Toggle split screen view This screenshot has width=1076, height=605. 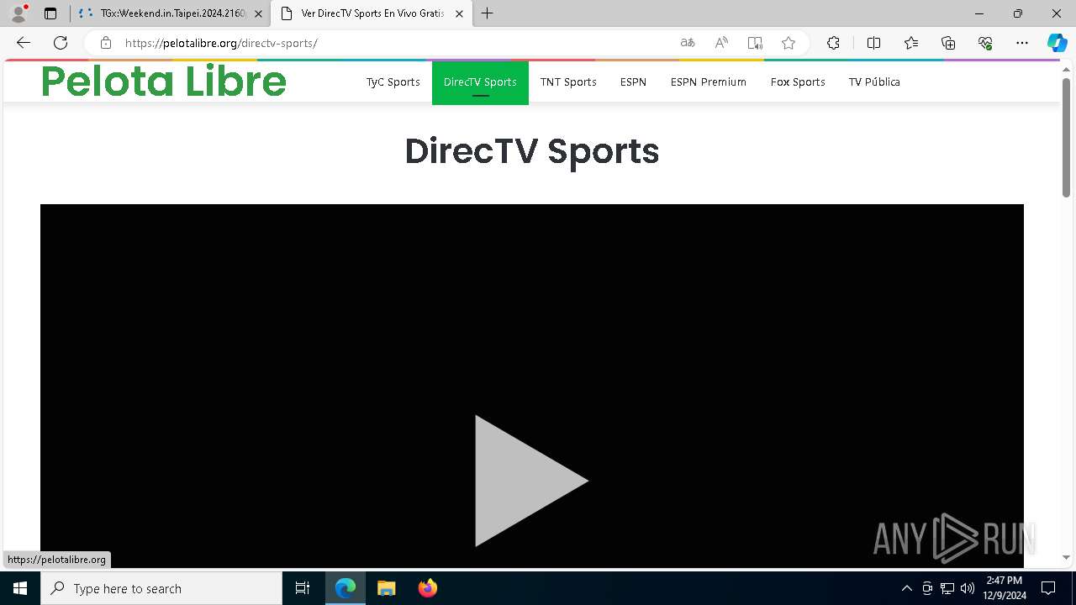tap(873, 43)
